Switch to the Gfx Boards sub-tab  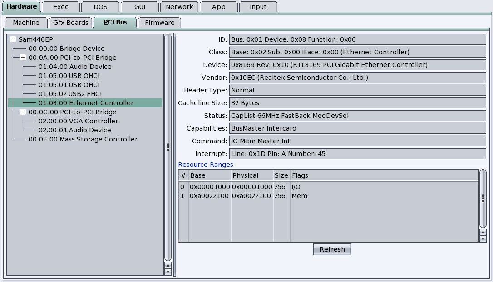(x=71, y=23)
